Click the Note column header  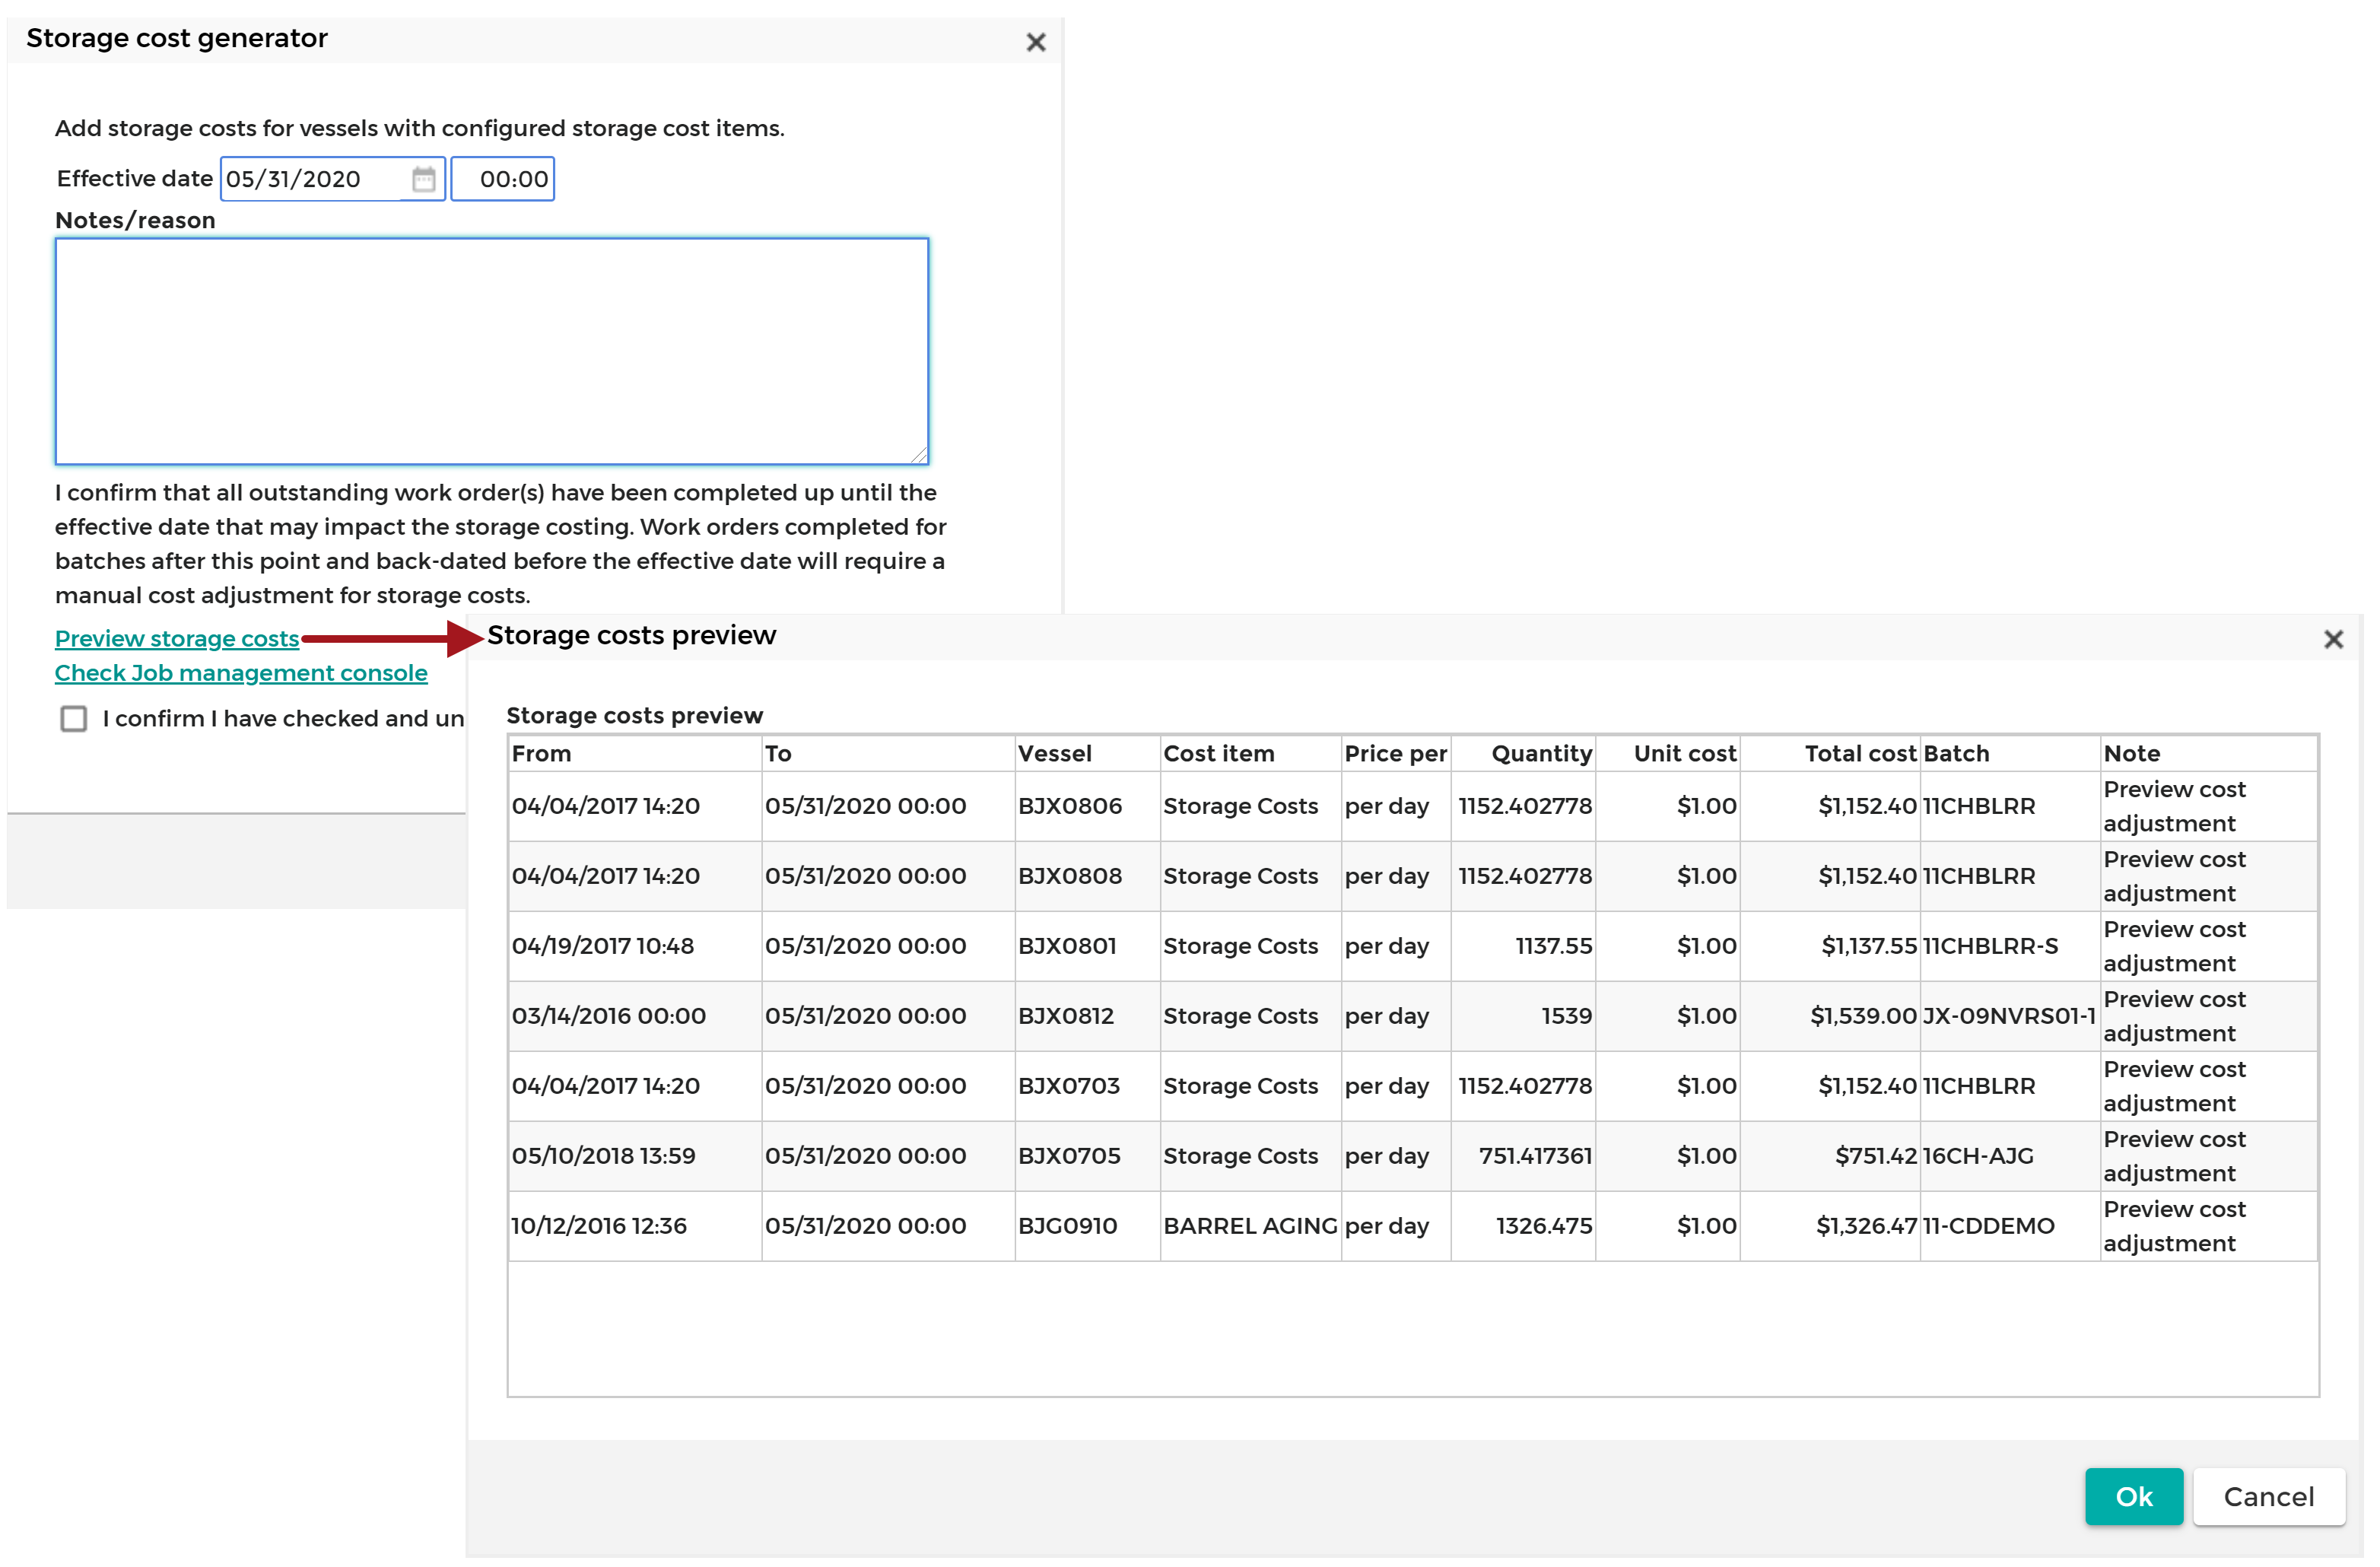click(2210, 755)
